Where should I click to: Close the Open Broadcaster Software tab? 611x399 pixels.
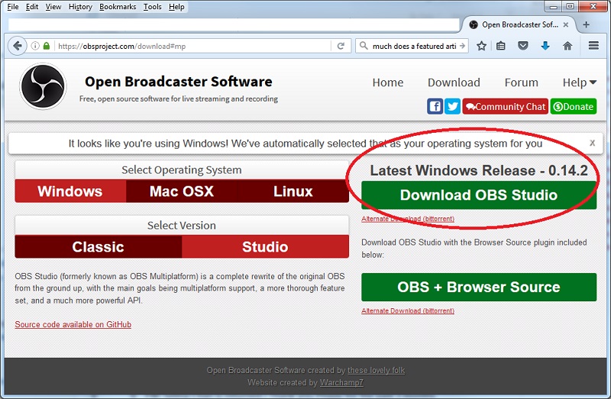pos(566,24)
